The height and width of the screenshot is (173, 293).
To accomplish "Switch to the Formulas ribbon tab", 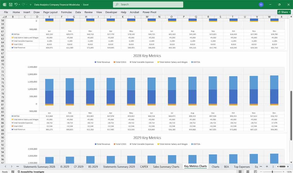I will point(67,12).
